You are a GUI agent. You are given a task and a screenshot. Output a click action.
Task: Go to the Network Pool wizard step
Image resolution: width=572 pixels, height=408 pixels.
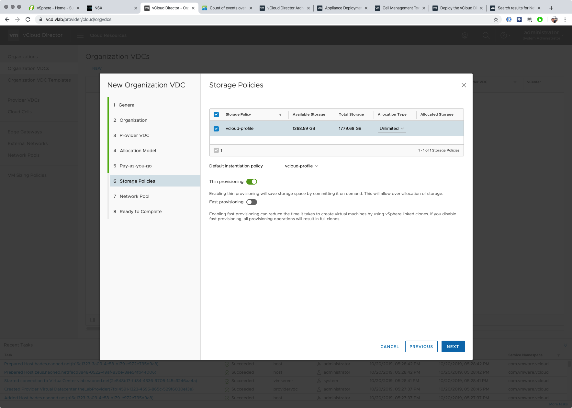(x=134, y=196)
